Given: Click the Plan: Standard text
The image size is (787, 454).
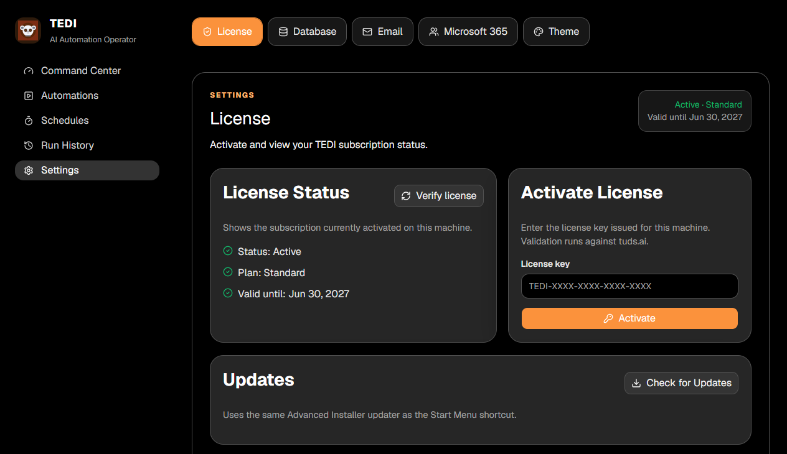Looking at the screenshot, I should (x=271, y=273).
